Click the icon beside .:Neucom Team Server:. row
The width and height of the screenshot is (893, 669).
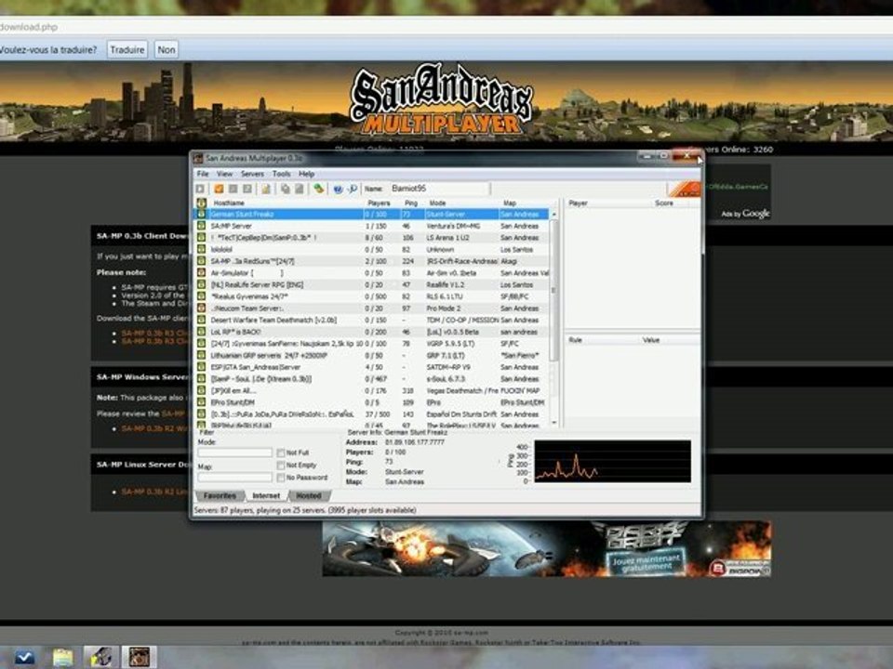(202, 308)
